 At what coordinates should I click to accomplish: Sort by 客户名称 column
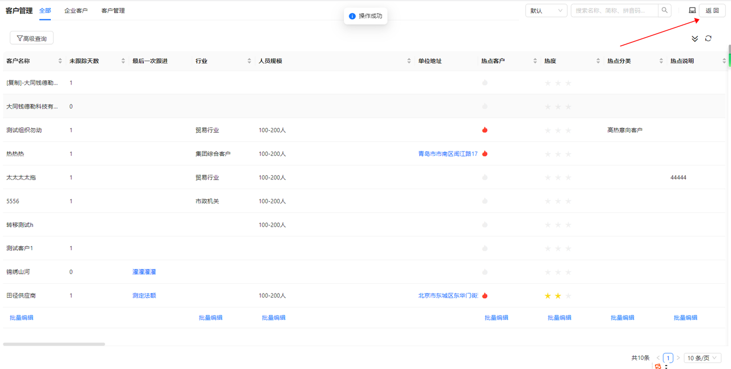(60, 61)
